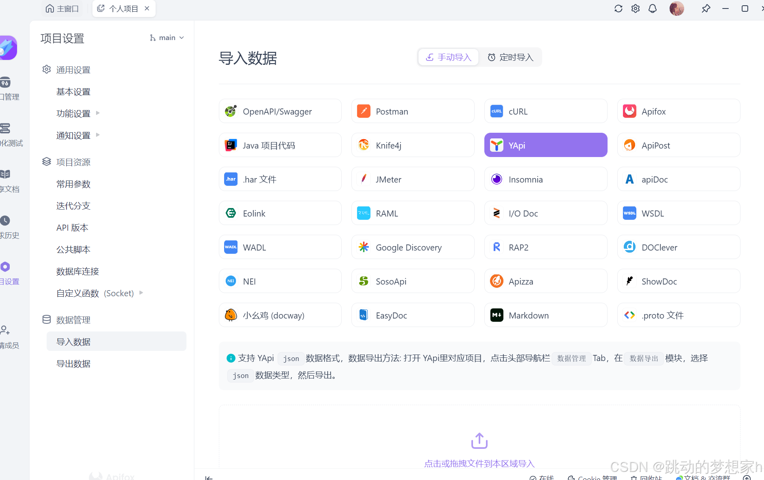764x480 pixels.
Task: Choose JMeter import format
Action: pyautogui.click(x=413, y=179)
